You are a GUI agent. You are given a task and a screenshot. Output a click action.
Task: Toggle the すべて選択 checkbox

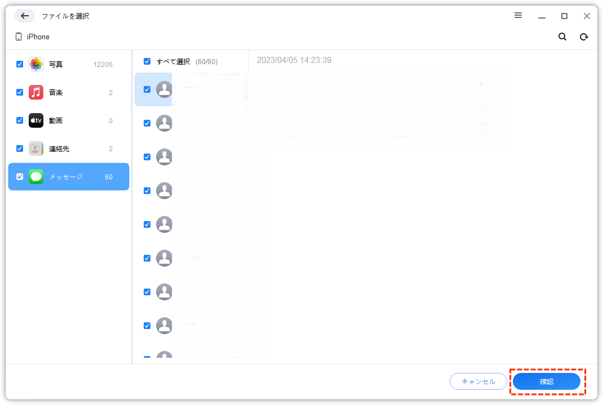(x=147, y=61)
